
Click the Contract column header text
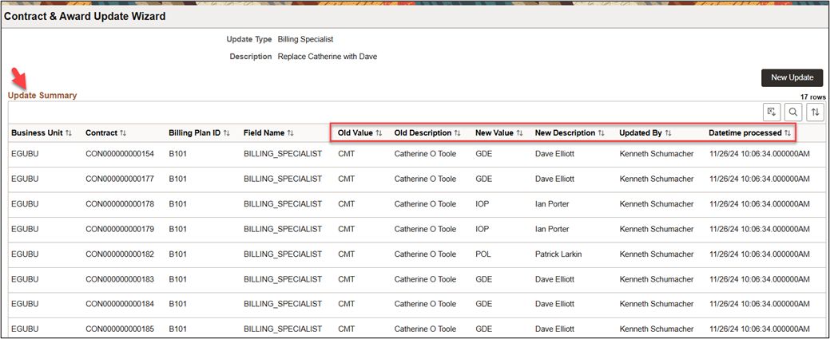coord(101,133)
